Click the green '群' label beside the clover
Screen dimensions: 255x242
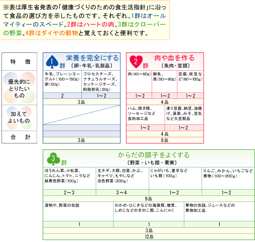pyautogui.click(x=64, y=163)
